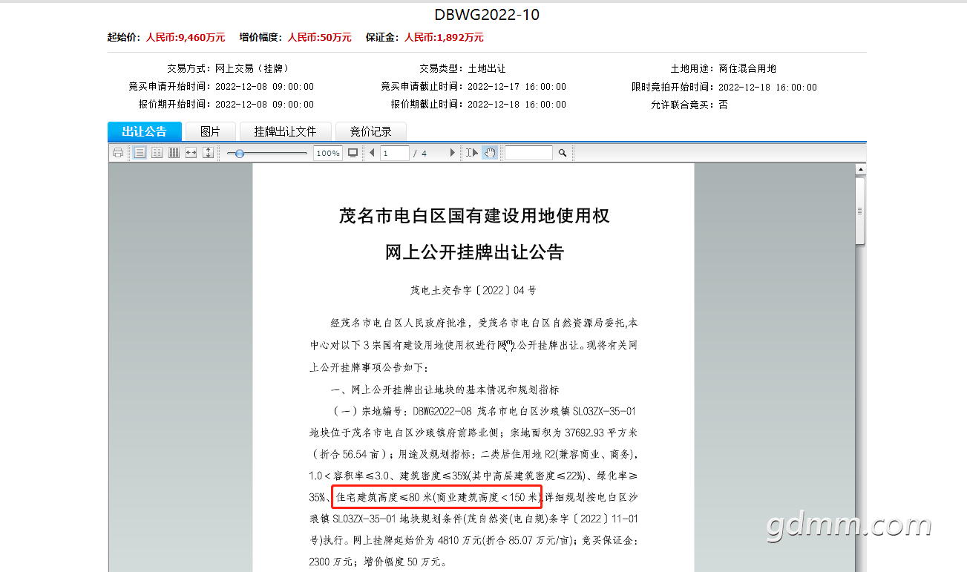
Task: Click the search magnifier icon
Action: (x=563, y=153)
